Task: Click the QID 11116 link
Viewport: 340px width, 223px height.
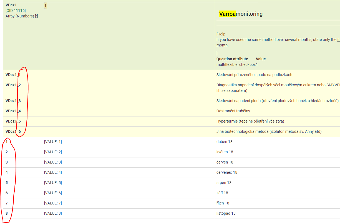Action: pyautogui.click(x=16, y=11)
